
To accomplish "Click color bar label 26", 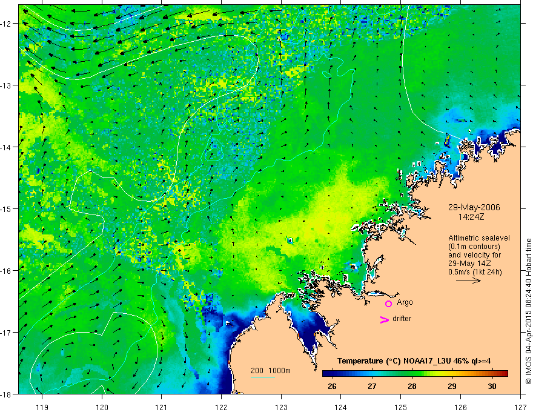I will pyautogui.click(x=332, y=386).
